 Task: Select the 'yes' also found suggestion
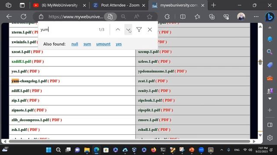(119, 44)
